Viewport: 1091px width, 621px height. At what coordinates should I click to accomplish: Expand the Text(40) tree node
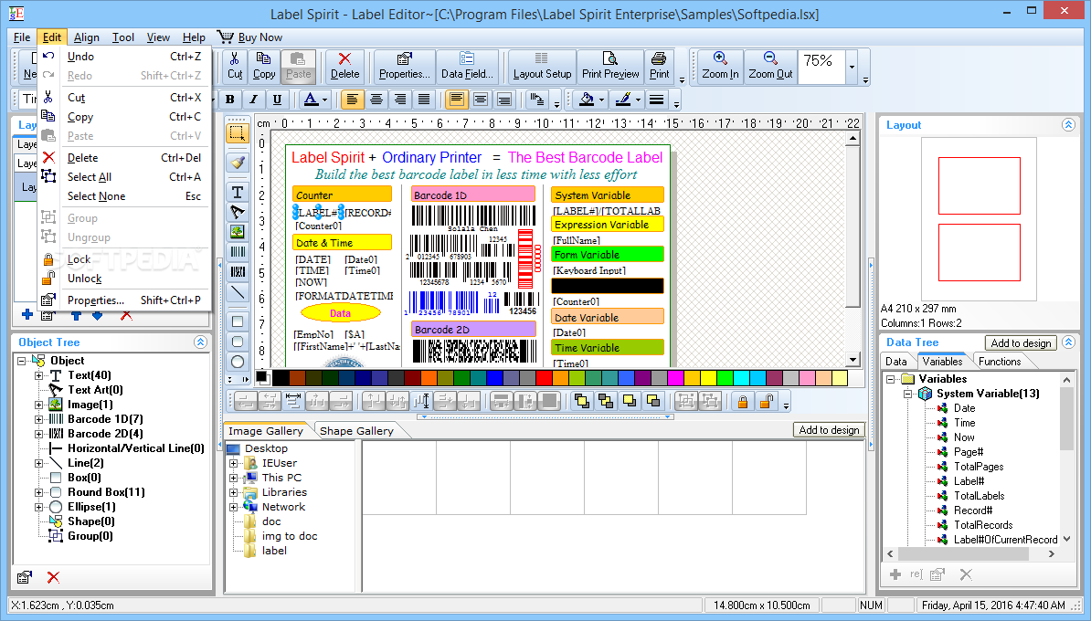click(39, 375)
